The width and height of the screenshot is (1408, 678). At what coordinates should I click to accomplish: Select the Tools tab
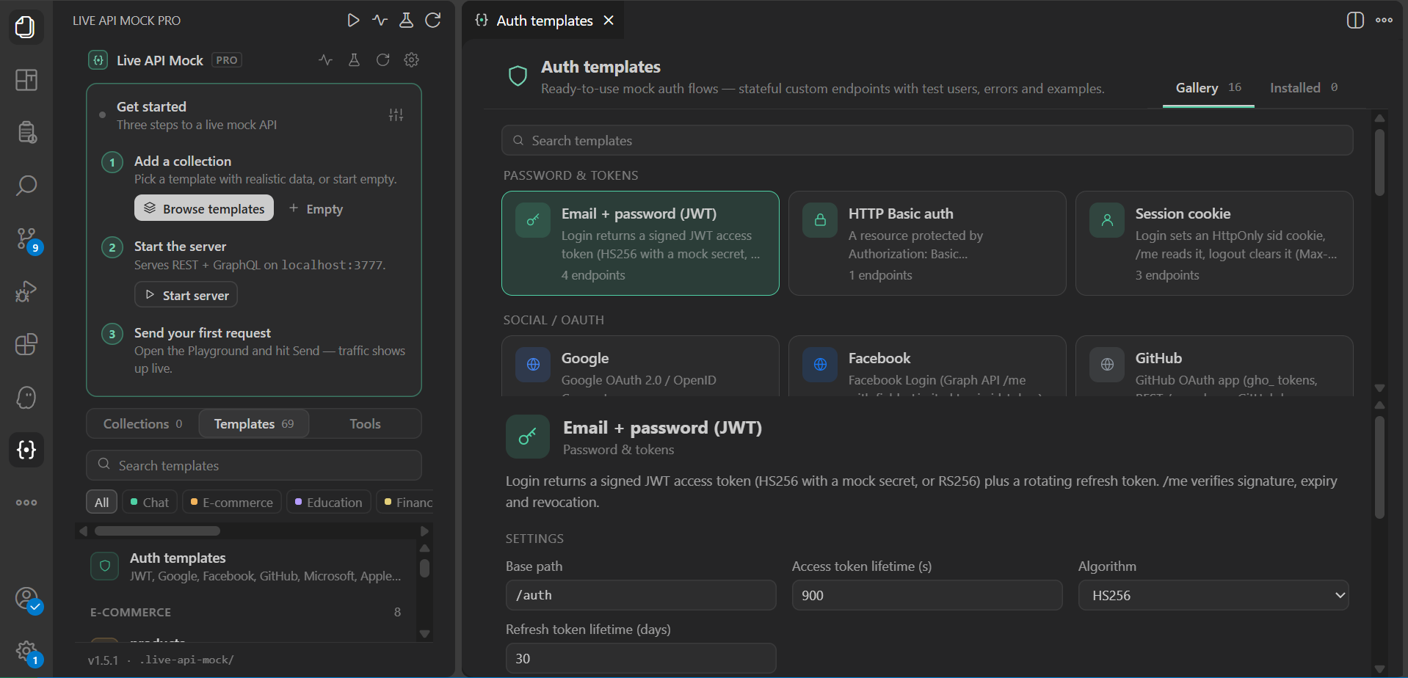(365, 423)
